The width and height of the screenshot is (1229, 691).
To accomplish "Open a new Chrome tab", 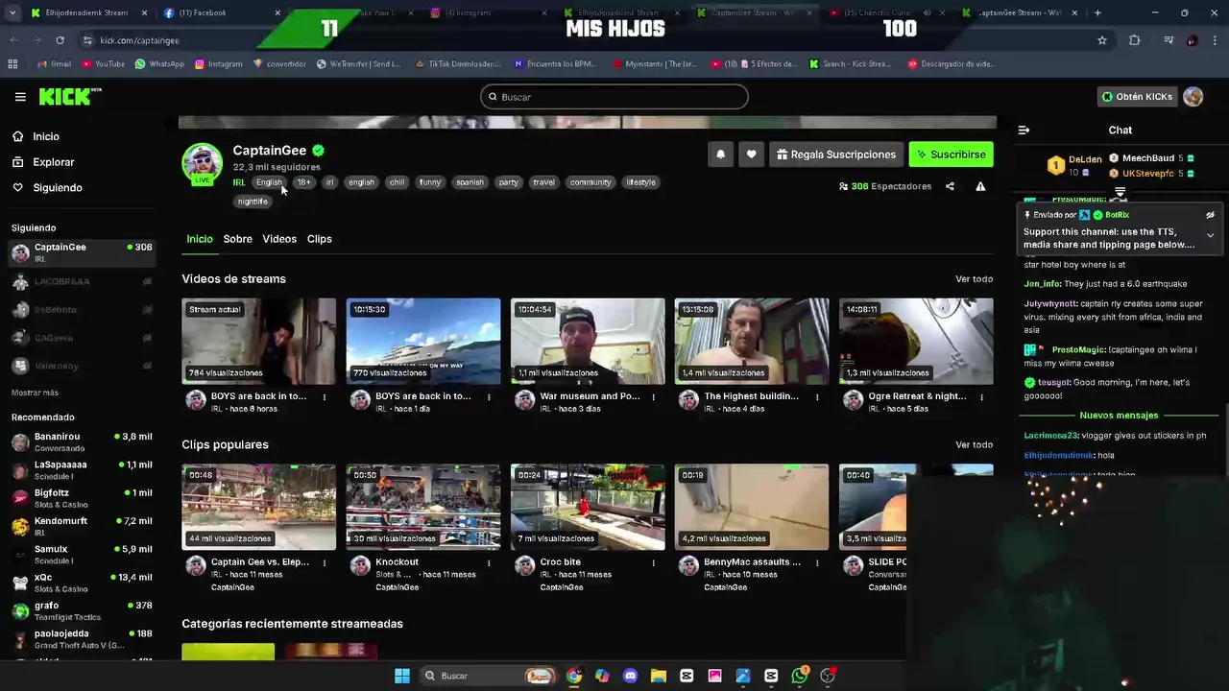I will pyautogui.click(x=1097, y=12).
